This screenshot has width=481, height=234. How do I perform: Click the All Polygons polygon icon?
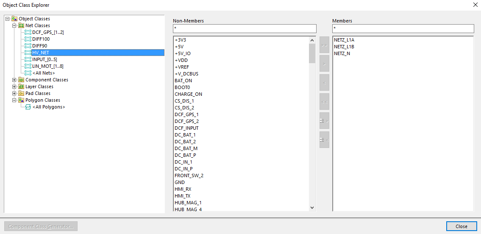click(28, 107)
